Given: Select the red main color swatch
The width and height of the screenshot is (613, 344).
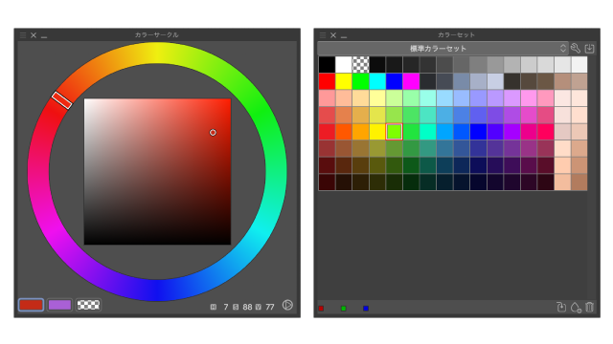Looking at the screenshot, I should click(x=31, y=305).
